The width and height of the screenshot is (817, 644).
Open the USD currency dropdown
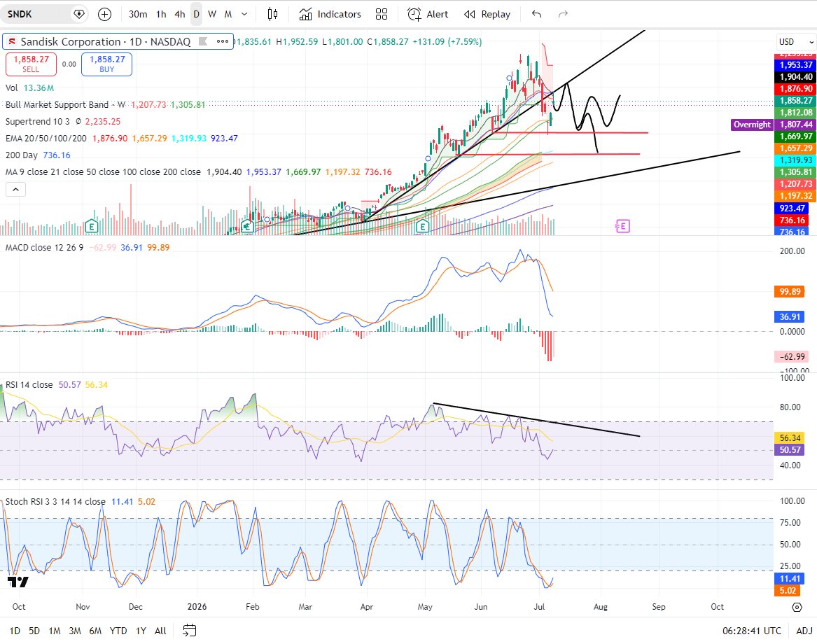pyautogui.click(x=795, y=42)
